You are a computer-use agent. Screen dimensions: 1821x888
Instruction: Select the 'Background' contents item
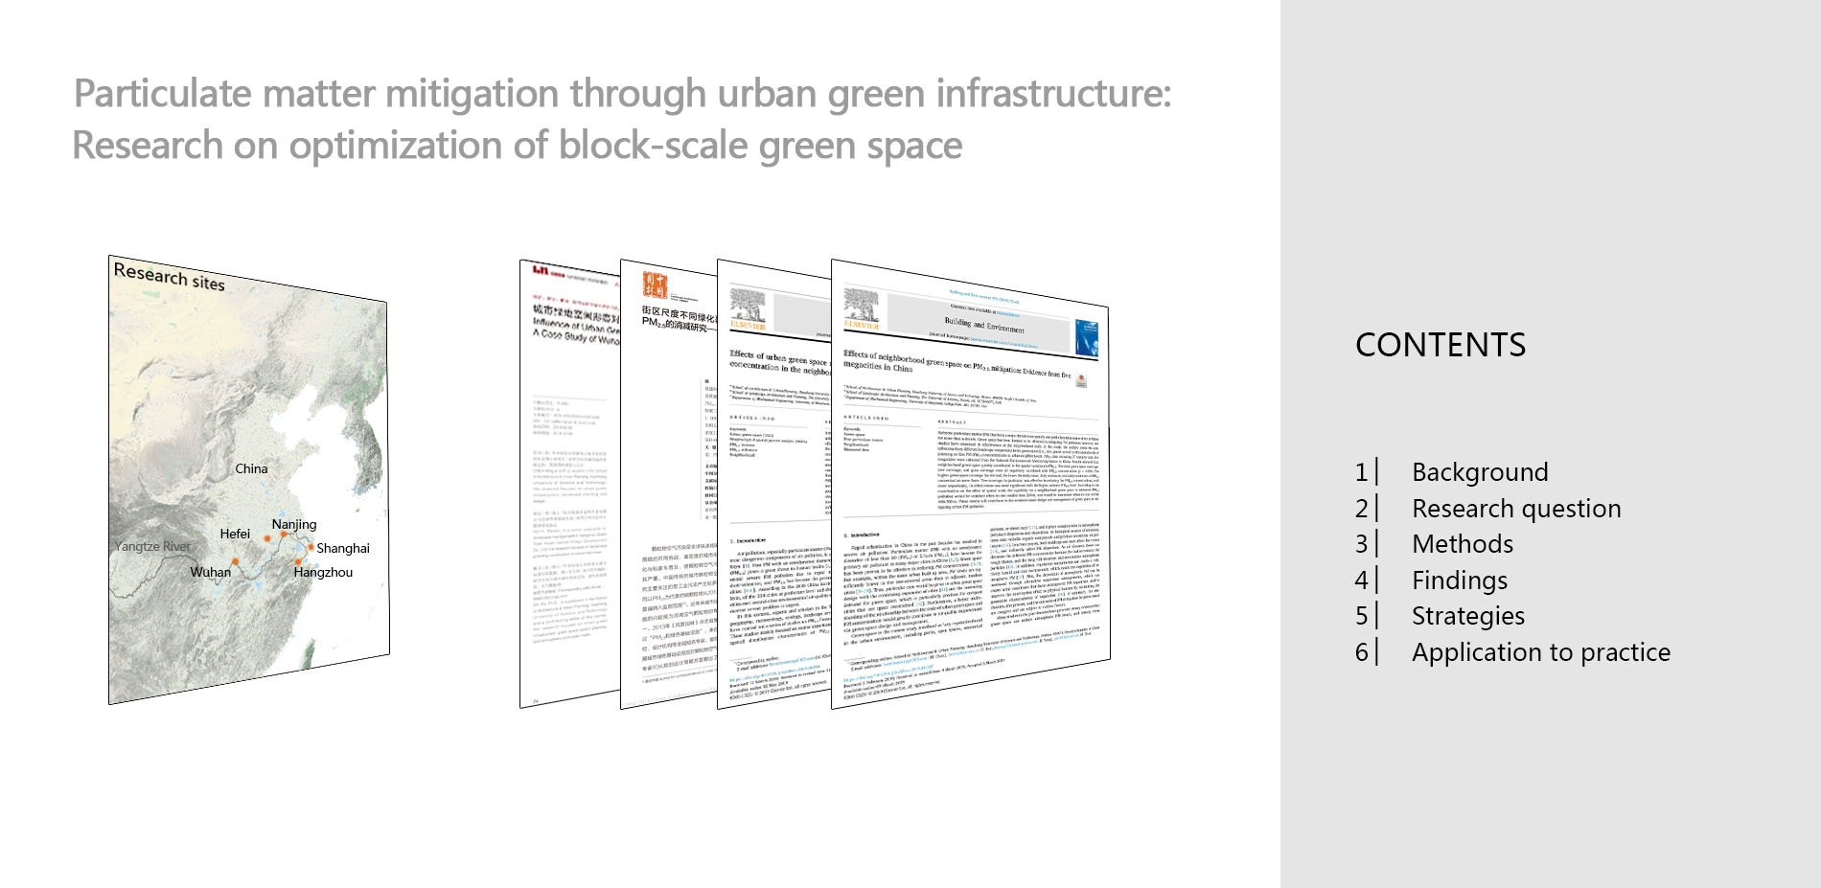click(x=1479, y=472)
